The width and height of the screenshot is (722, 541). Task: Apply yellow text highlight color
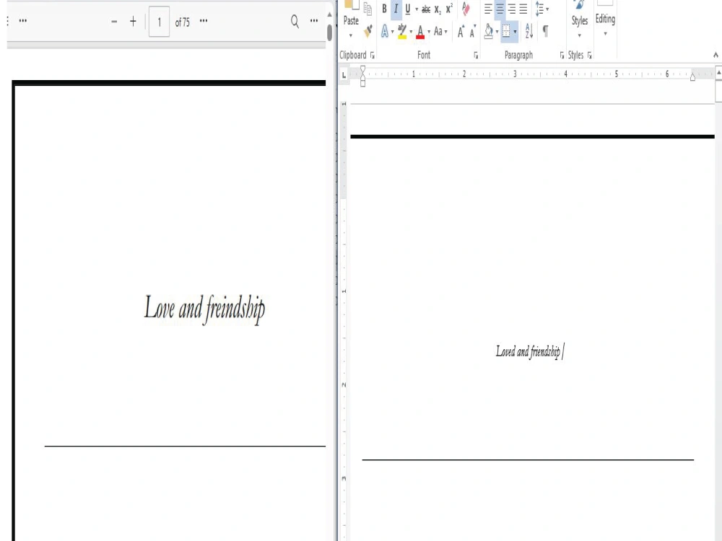(402, 31)
